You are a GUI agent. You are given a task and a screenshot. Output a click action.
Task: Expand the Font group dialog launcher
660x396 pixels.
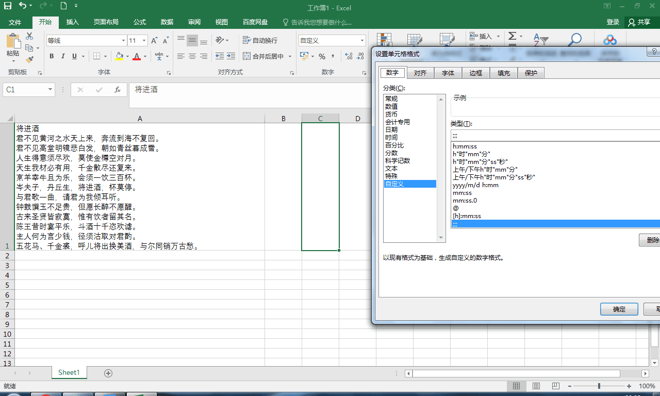[170, 73]
